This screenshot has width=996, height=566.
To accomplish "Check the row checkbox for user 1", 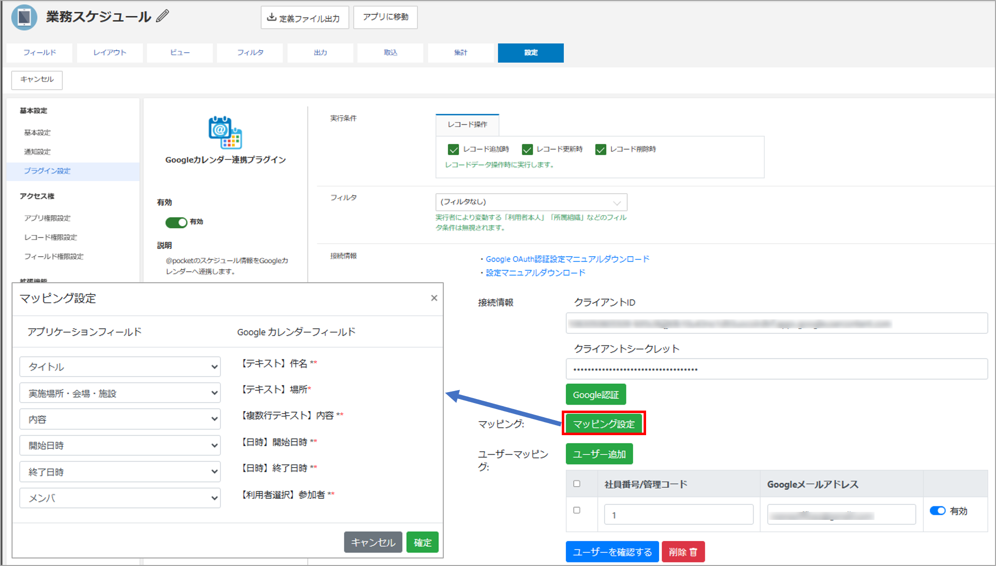I will pos(577,510).
